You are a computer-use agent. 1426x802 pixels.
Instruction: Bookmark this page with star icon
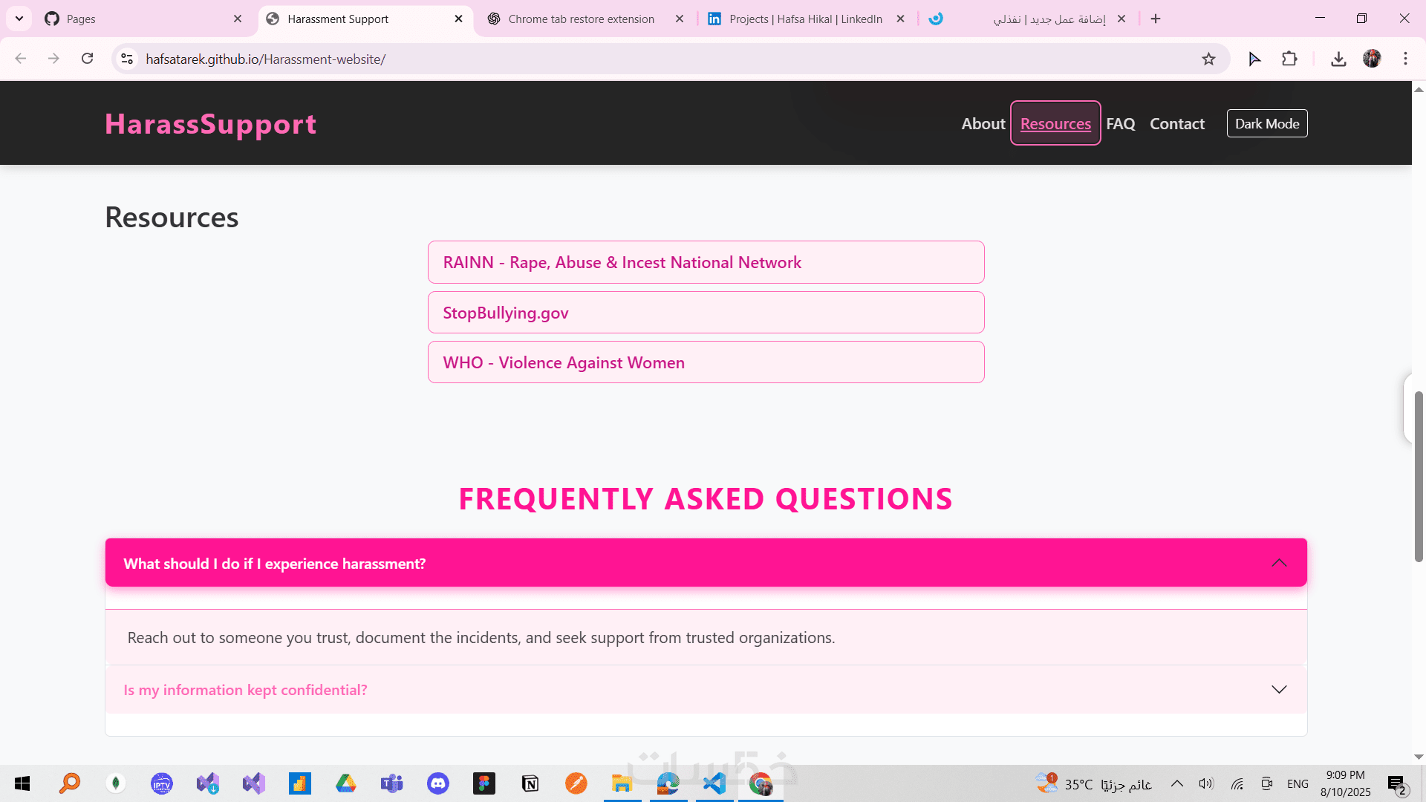pyautogui.click(x=1208, y=59)
